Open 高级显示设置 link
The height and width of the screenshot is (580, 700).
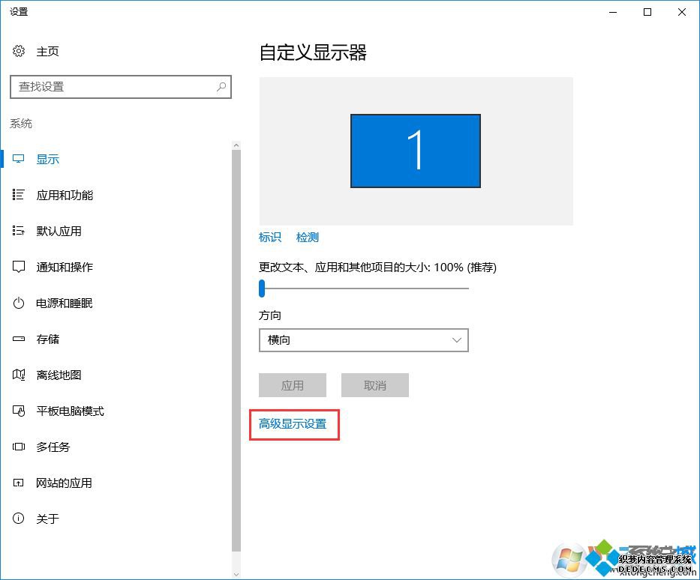click(293, 424)
